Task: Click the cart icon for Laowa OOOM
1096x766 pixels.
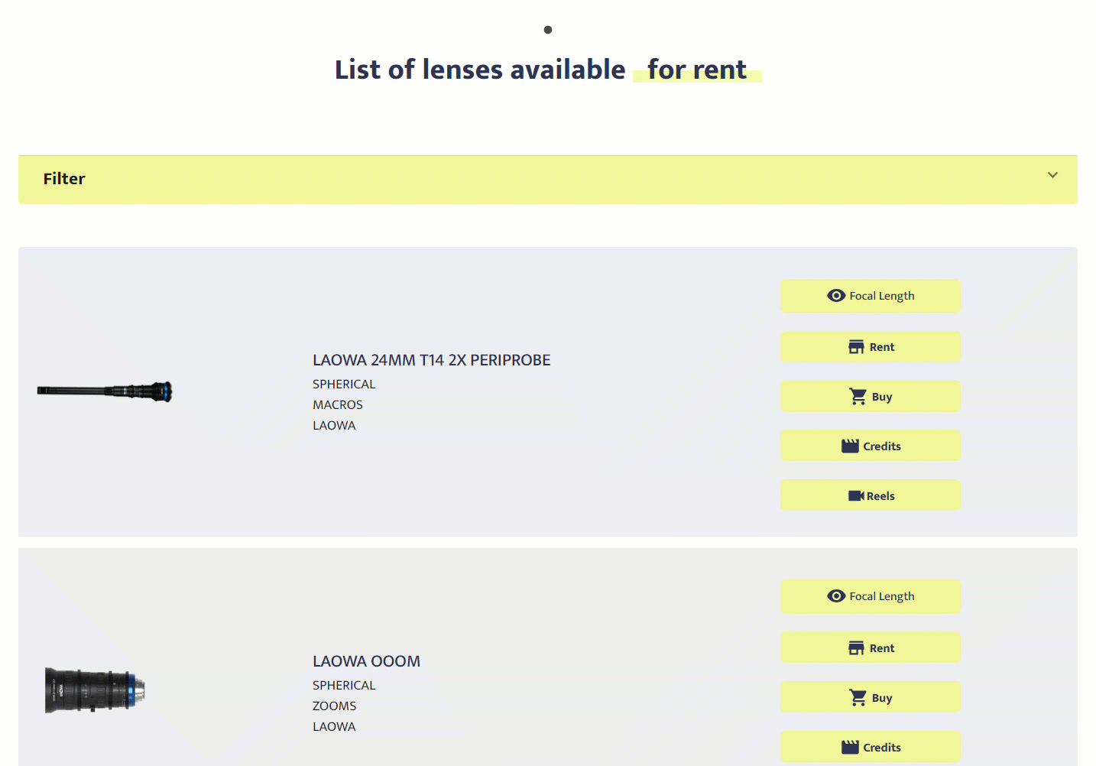Action: 858,698
